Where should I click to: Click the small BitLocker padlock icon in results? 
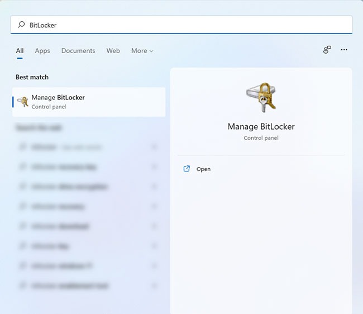point(23,102)
